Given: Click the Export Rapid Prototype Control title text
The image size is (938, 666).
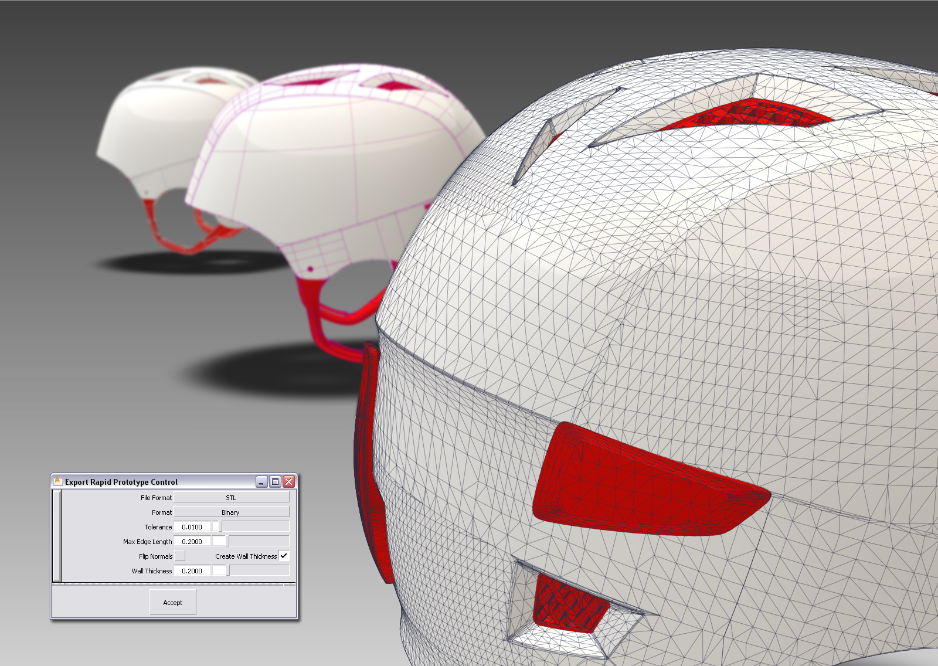Looking at the screenshot, I should pyautogui.click(x=121, y=482).
